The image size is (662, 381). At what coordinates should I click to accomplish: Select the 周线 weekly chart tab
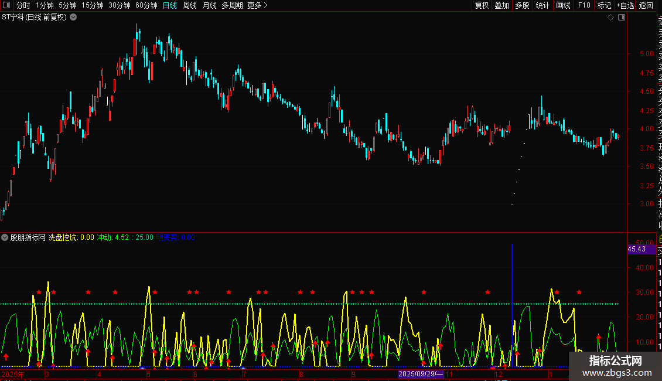tap(190, 5)
